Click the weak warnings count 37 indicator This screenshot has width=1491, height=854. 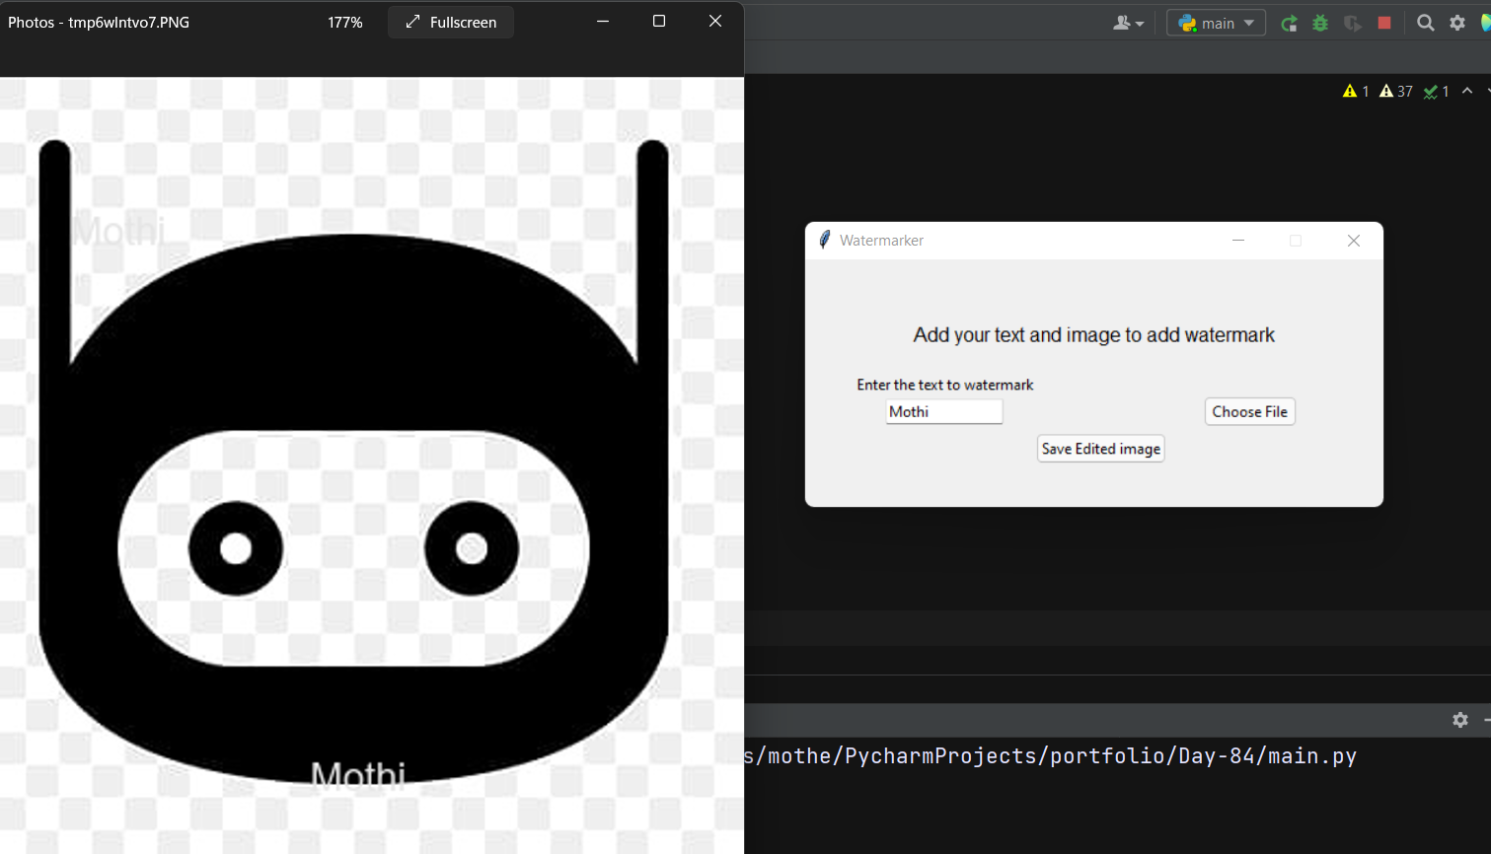(1395, 91)
